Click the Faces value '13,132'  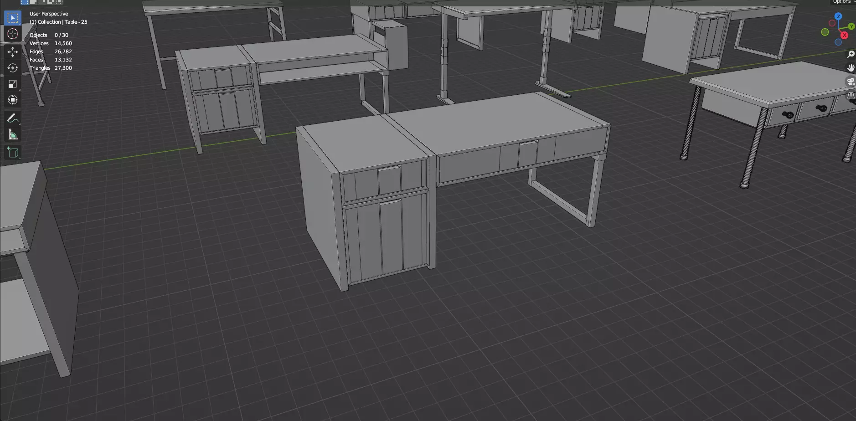[63, 60]
